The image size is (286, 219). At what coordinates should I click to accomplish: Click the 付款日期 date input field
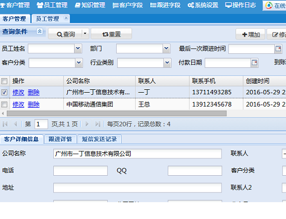(228, 63)
